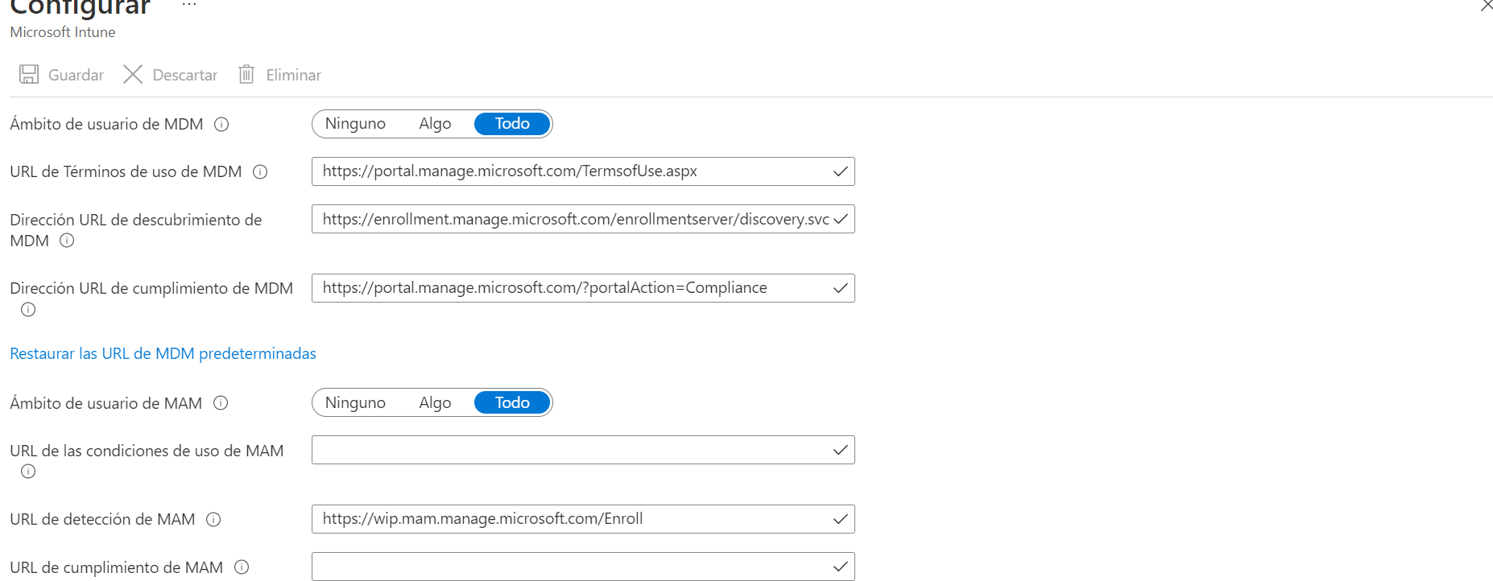Screen dimensions: 1493x581
Task: Click checkmark in MAM terms of use field
Action: tap(840, 450)
